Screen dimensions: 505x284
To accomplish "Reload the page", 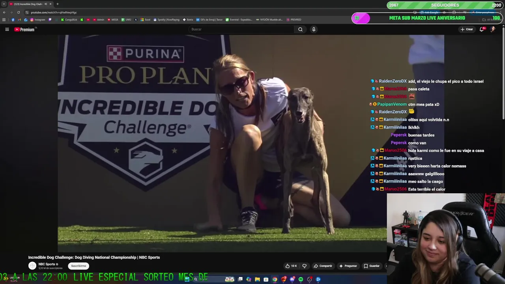I will point(19,12).
